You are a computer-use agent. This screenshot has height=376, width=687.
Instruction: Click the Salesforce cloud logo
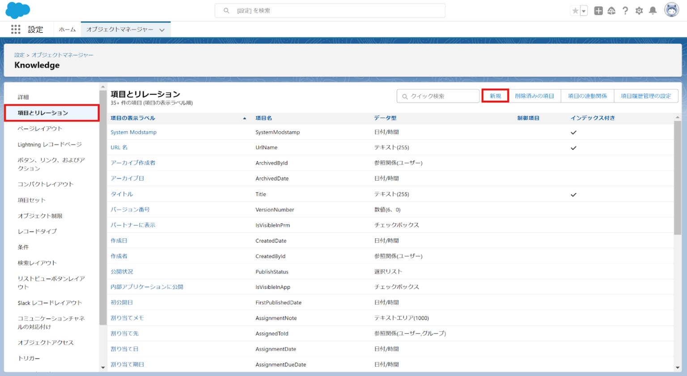click(17, 10)
